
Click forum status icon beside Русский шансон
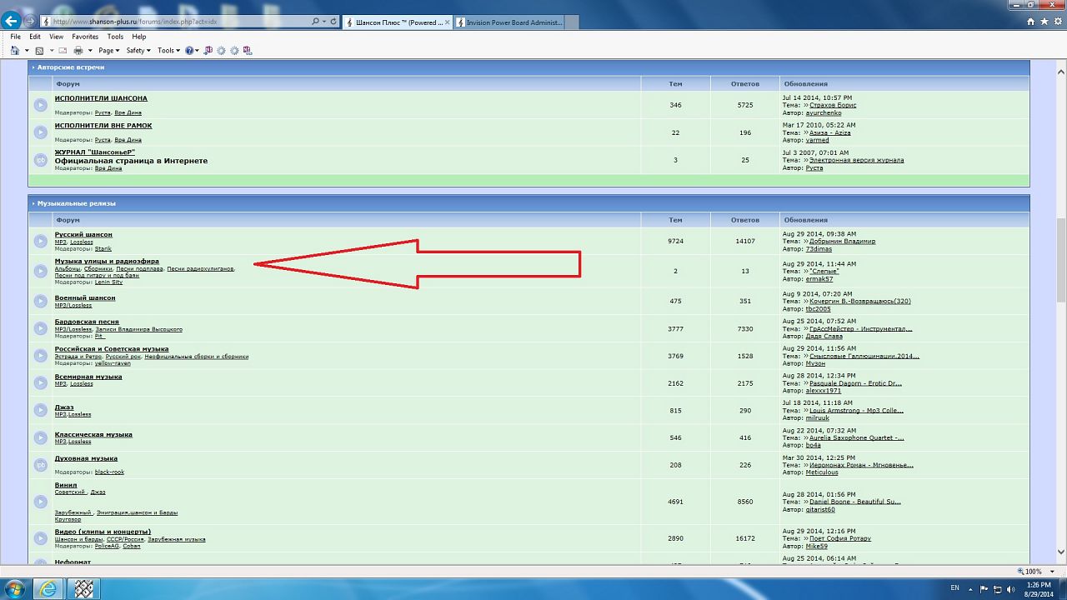point(40,242)
